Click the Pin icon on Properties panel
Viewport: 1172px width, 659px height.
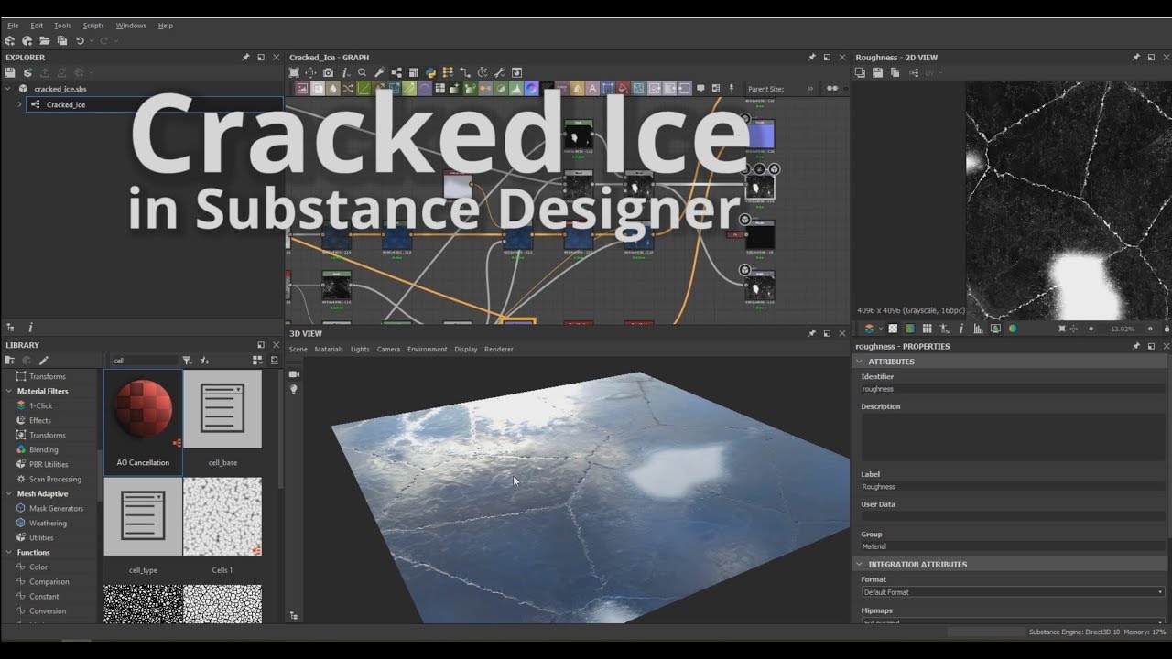coord(1136,346)
